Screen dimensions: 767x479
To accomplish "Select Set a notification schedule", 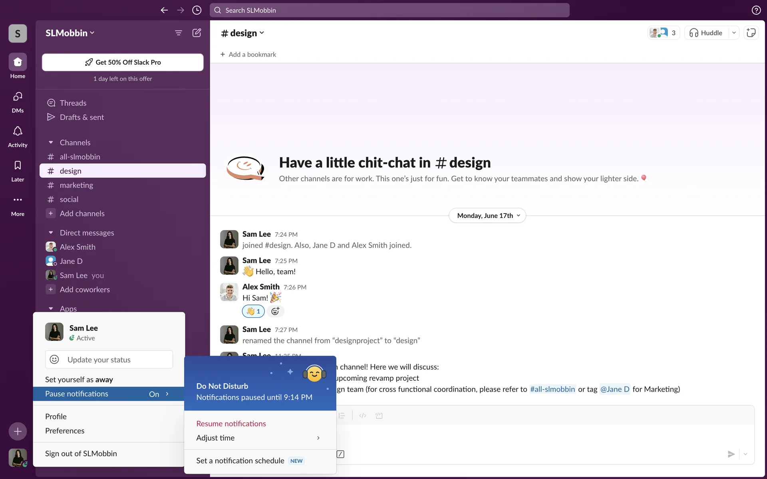I will click(240, 461).
